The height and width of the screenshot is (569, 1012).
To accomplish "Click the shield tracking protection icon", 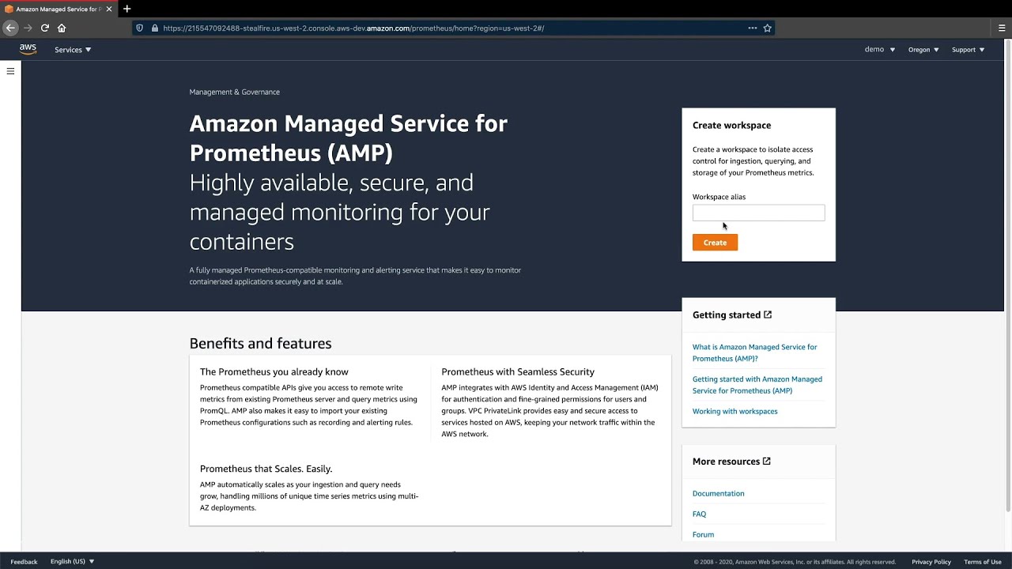I will click(140, 28).
